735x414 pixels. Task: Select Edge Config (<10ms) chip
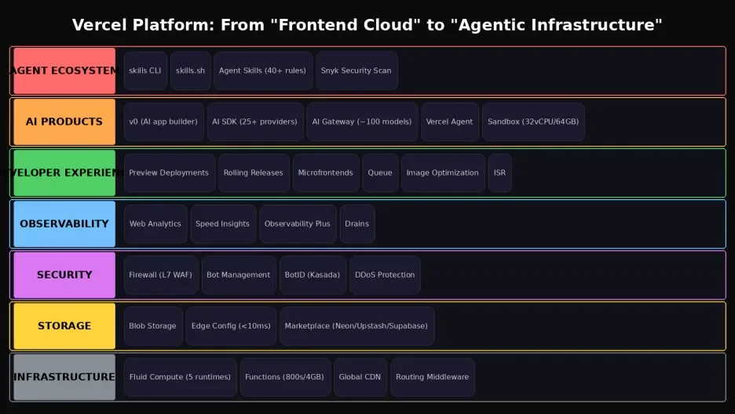[x=231, y=325]
